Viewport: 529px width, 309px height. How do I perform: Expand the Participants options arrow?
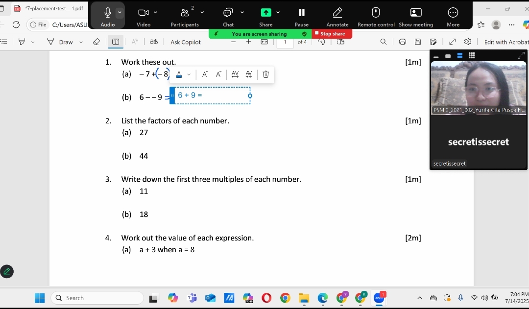coord(202,12)
